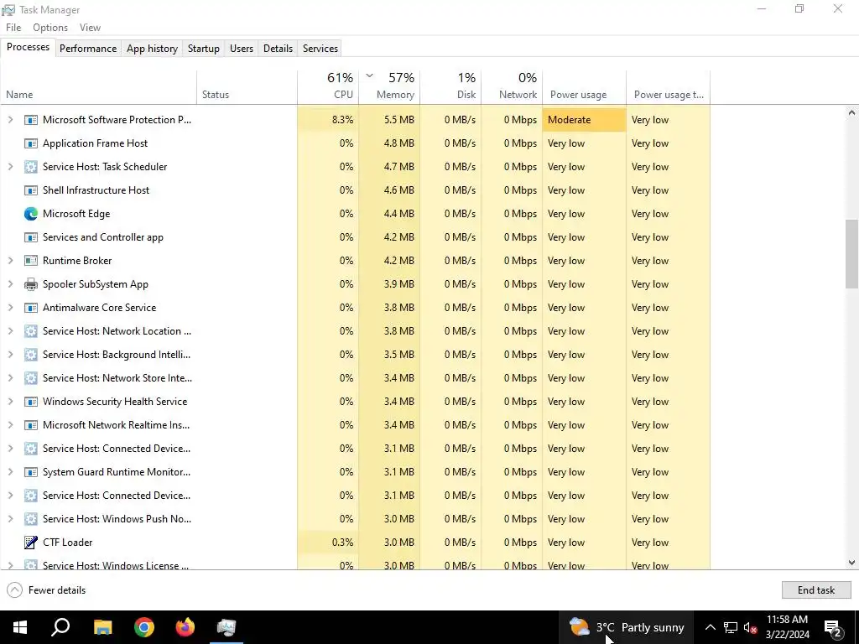
Task: Open File Explorer from the taskbar
Action: click(x=102, y=627)
